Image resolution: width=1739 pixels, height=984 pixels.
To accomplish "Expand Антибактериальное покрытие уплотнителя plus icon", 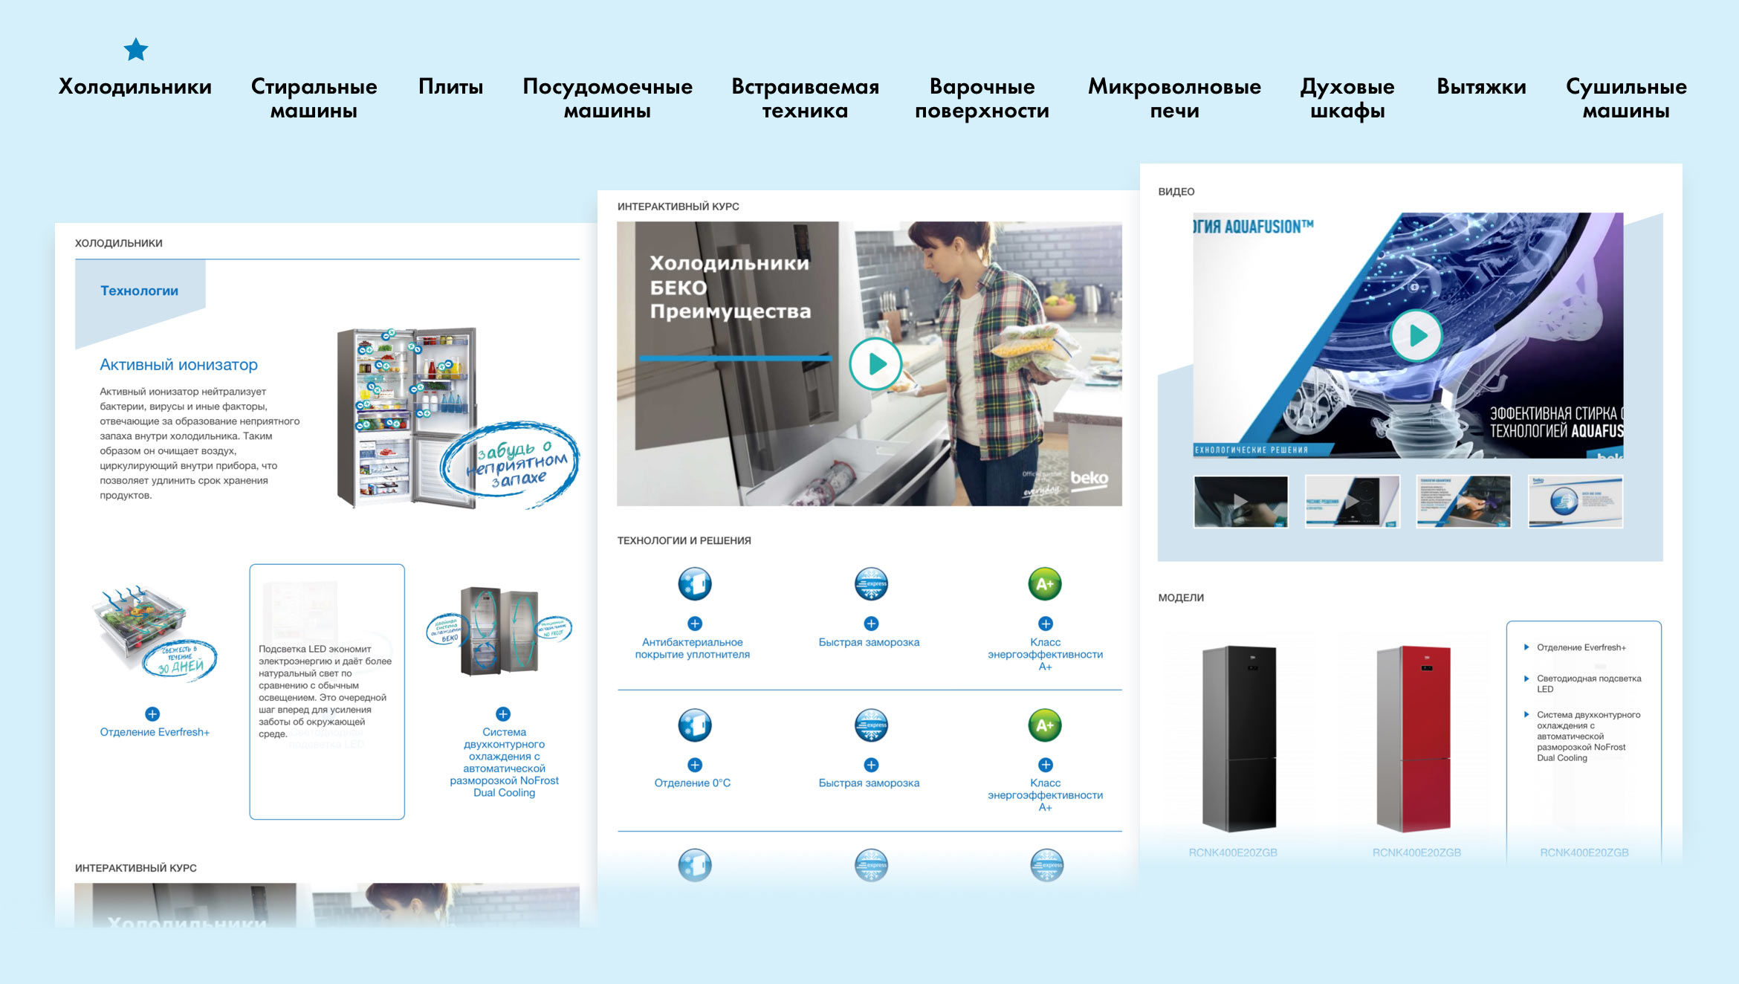I will click(x=695, y=624).
